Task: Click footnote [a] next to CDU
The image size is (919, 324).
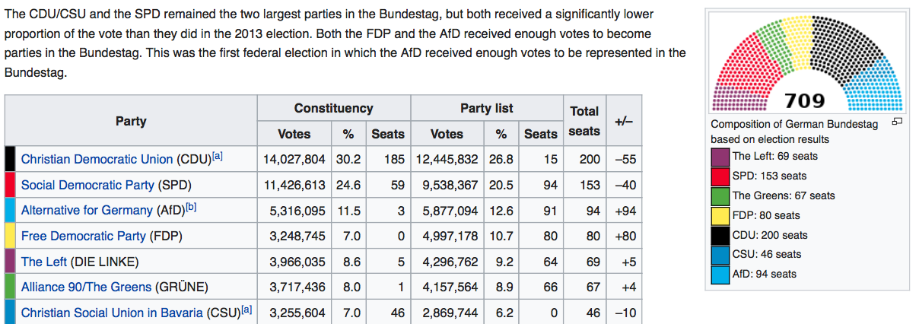Action: (x=218, y=156)
